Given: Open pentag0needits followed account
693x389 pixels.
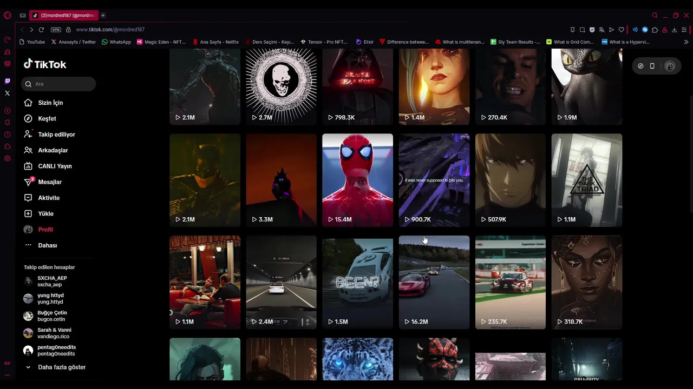Looking at the screenshot, I should (x=50, y=351).
